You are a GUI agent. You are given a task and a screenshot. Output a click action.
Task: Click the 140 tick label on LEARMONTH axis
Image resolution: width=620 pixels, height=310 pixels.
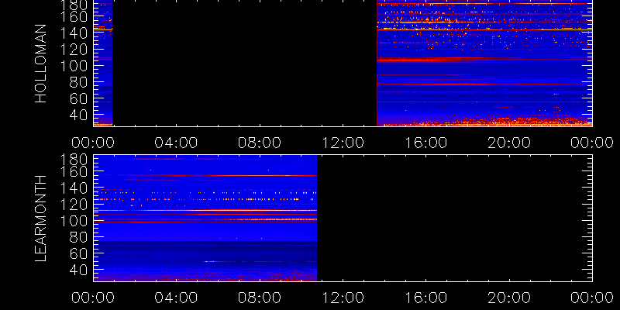click(x=74, y=188)
